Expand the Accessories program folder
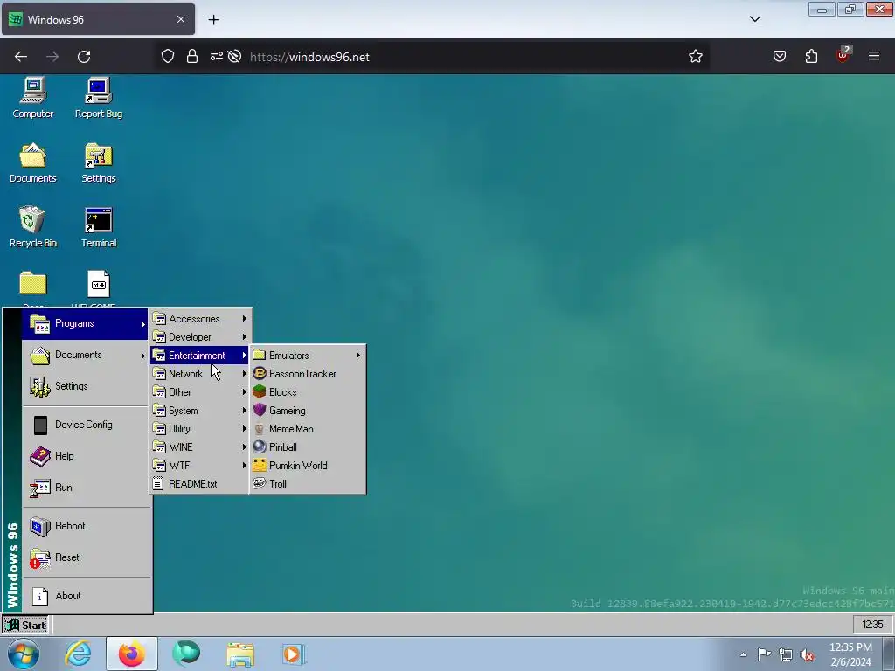Viewport: 895px width, 671px height. (200, 318)
